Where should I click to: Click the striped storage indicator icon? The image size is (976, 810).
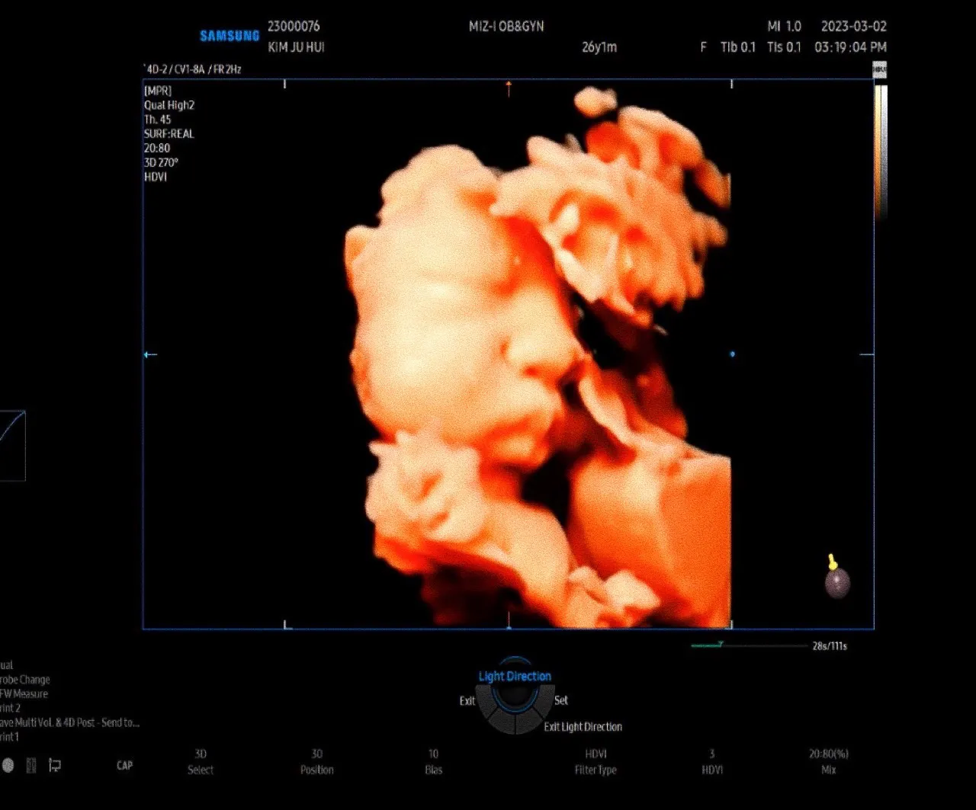coord(31,765)
